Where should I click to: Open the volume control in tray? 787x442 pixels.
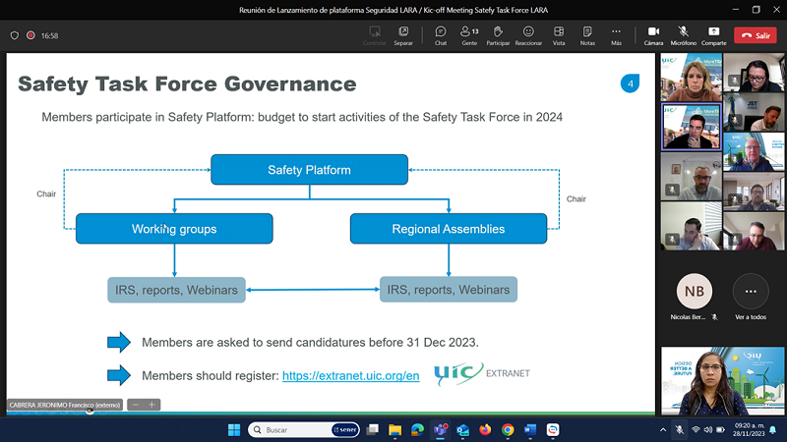(707, 430)
